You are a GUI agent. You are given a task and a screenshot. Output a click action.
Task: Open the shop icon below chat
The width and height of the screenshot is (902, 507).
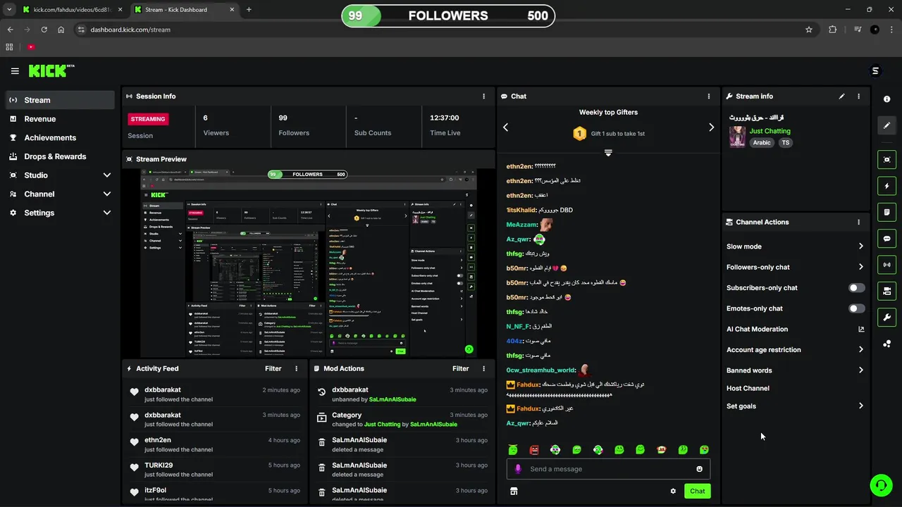click(514, 492)
